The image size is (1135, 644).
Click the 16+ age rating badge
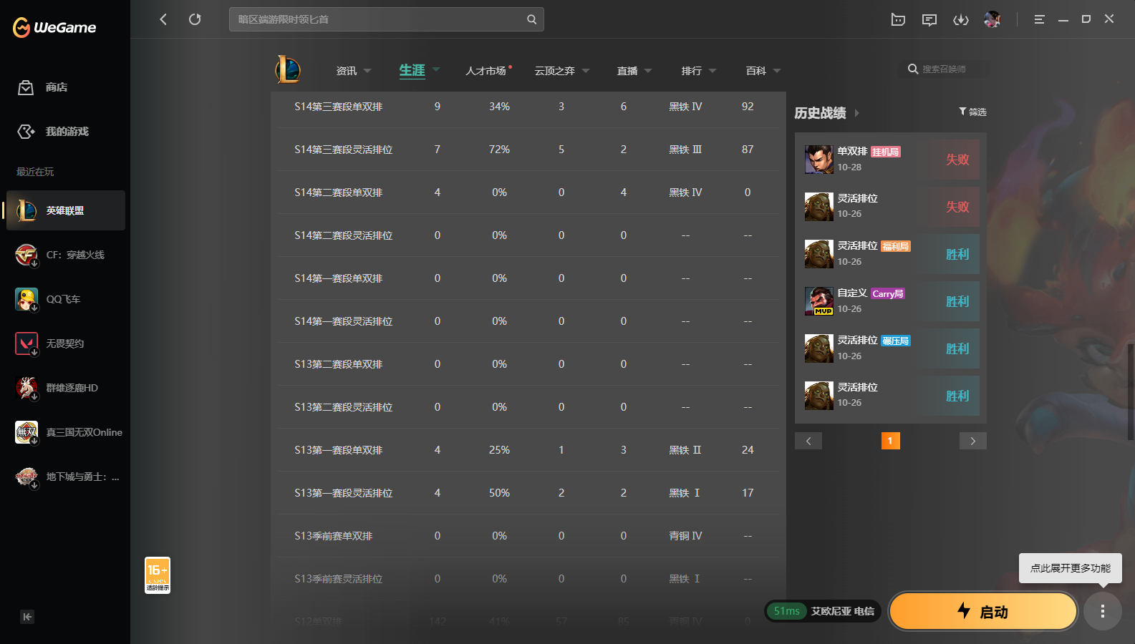158,575
